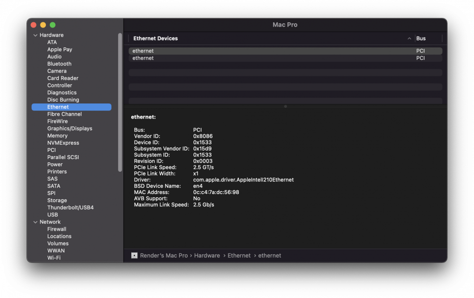Select Audio hardware category
This screenshot has height=298, width=474.
coord(55,56)
